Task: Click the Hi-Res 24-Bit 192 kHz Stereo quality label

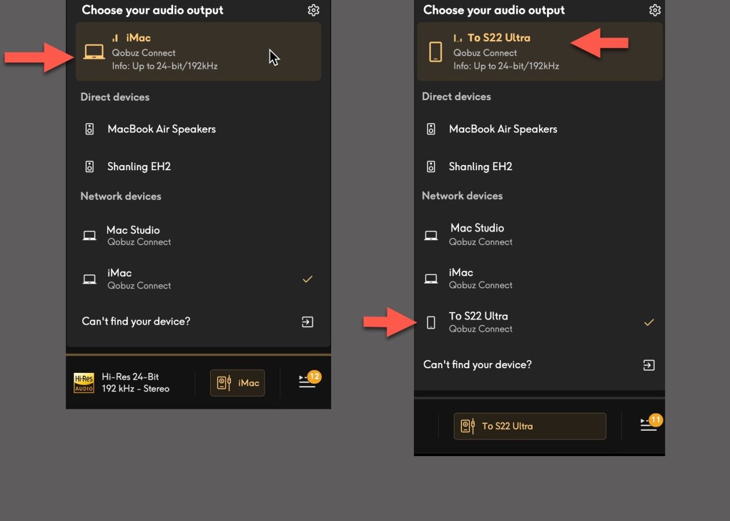Action: 135,383
